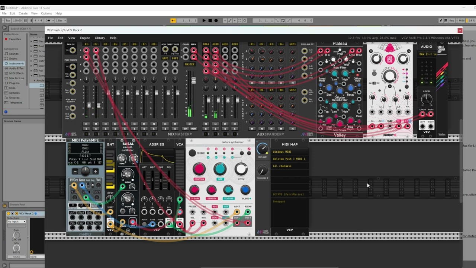This screenshot has width=476, height=268.
Task: Click the MIDI Poly plus button
Action: pyautogui.click(x=96, y=172)
